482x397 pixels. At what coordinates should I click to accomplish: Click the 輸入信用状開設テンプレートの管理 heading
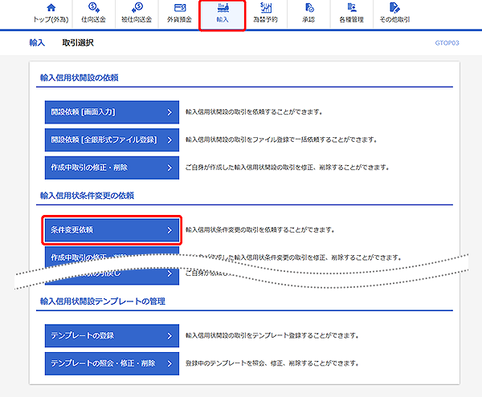pos(103,302)
